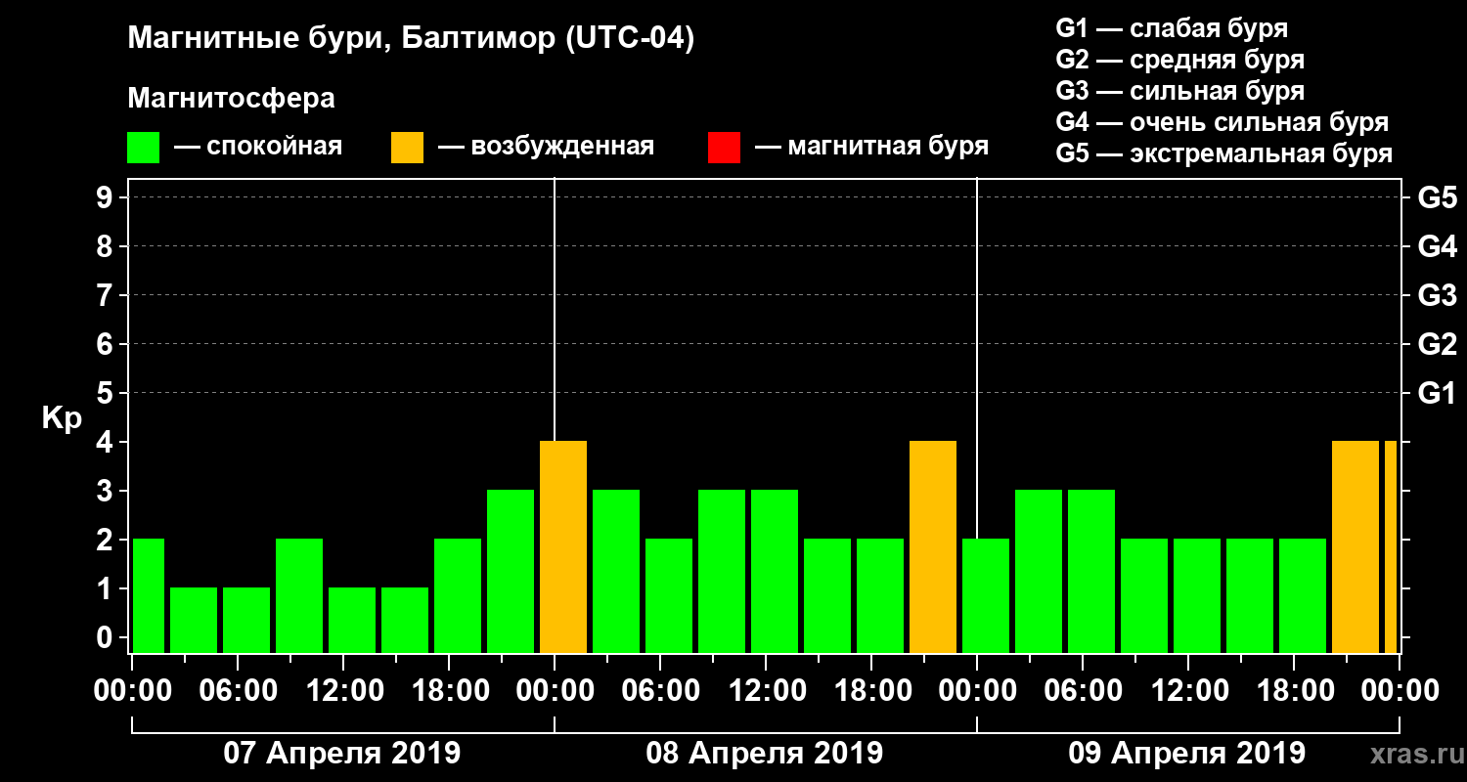
Task: Click green Kp 3 bar at 06:00 on 09 Апреля
Action: [x=1091, y=571]
